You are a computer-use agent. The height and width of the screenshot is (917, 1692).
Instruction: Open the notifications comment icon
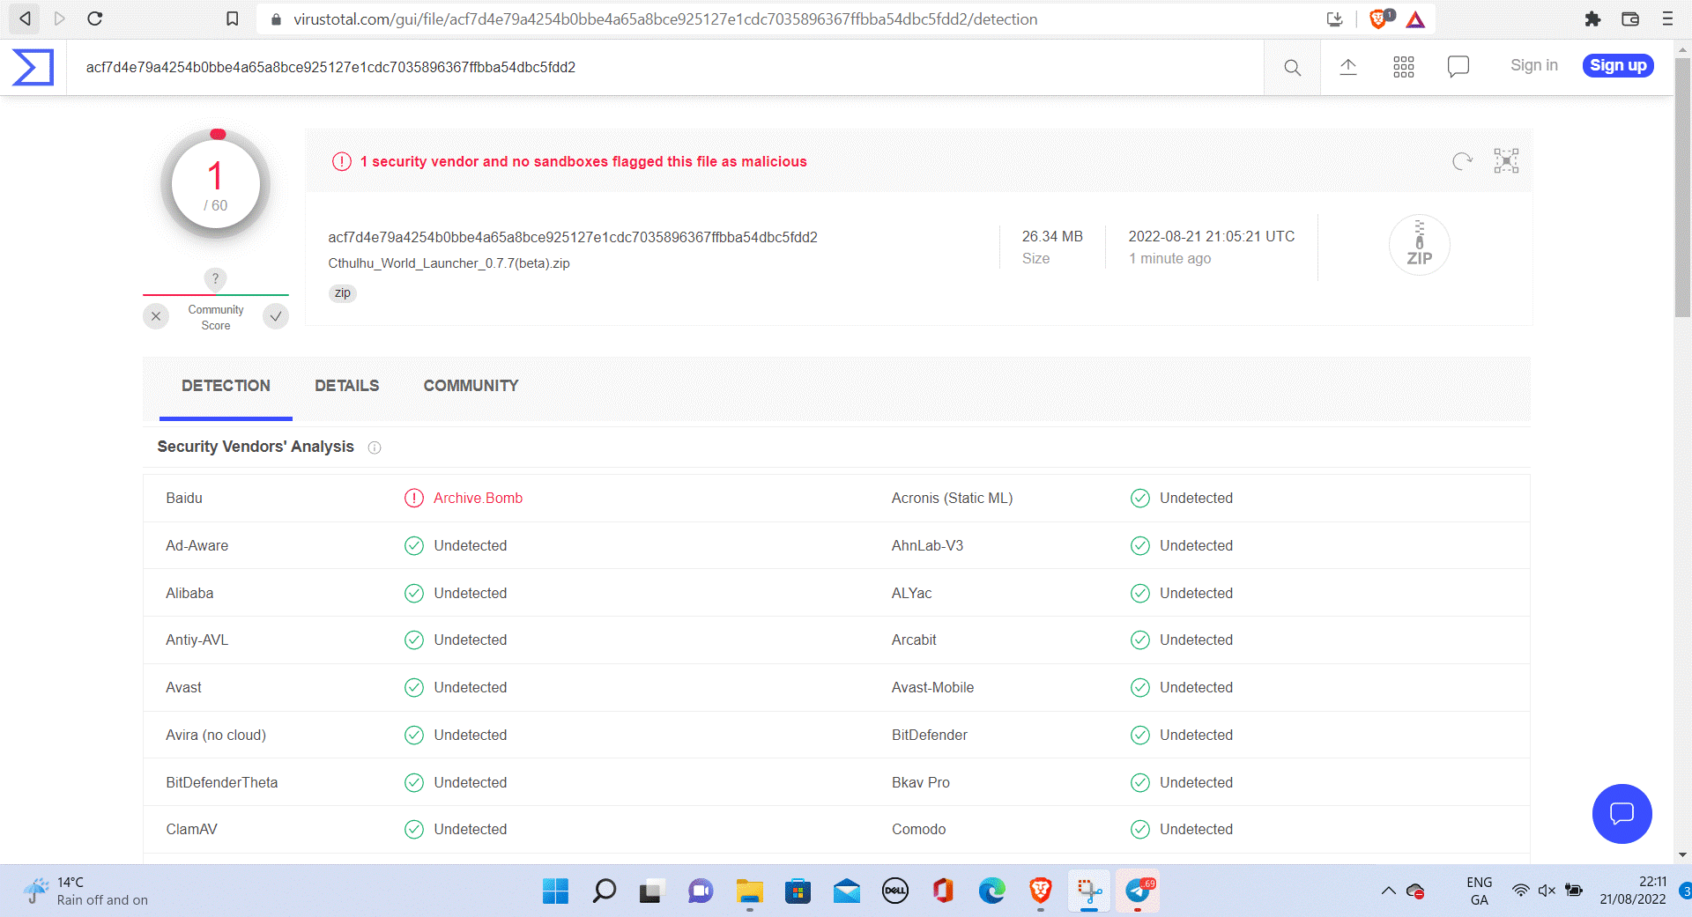pyautogui.click(x=1458, y=66)
